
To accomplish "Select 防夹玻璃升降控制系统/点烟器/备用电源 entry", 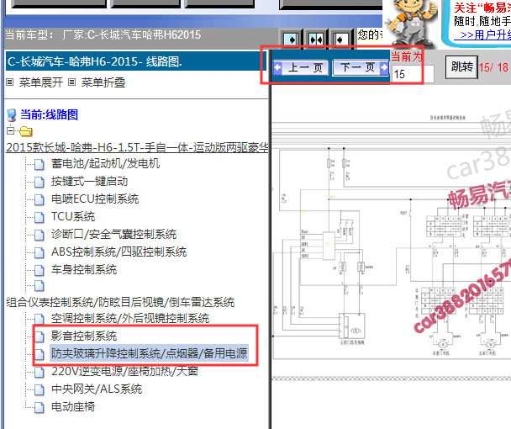I will [150, 353].
